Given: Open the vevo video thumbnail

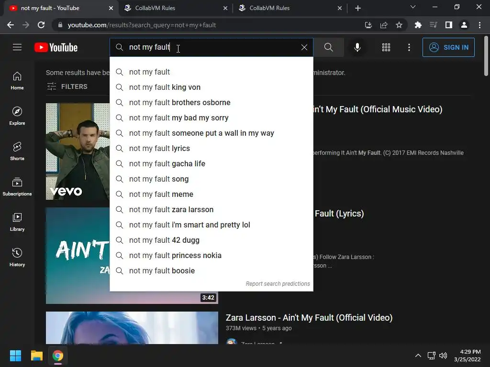Looking at the screenshot, I should (78, 151).
